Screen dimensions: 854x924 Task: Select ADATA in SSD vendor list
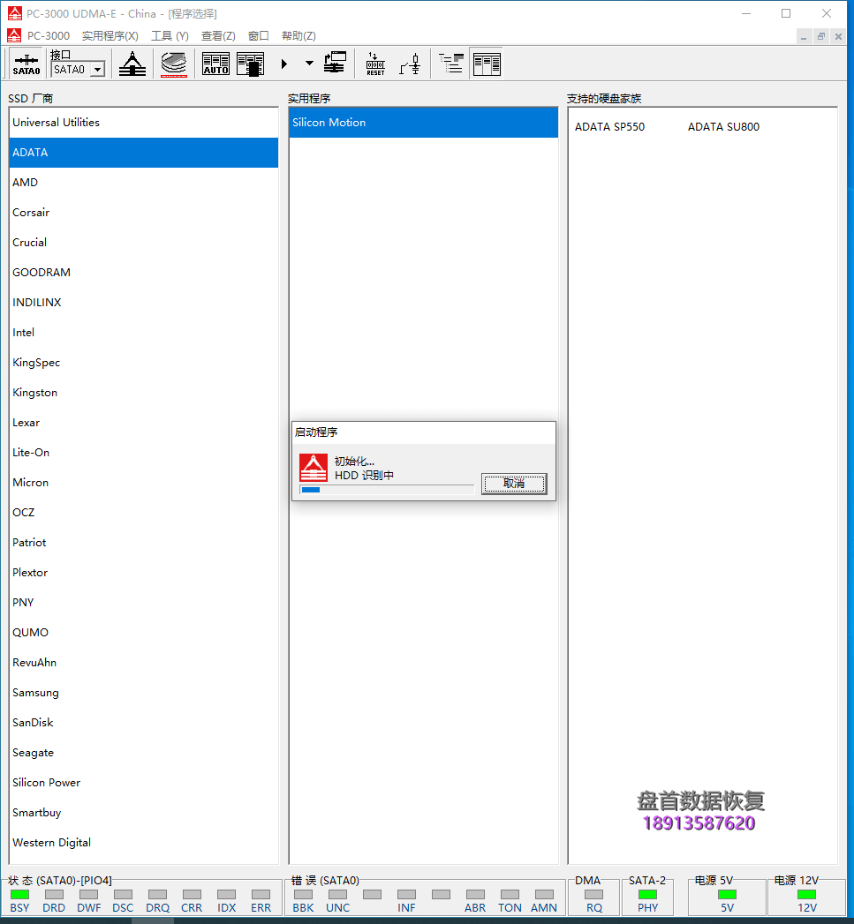[144, 153]
